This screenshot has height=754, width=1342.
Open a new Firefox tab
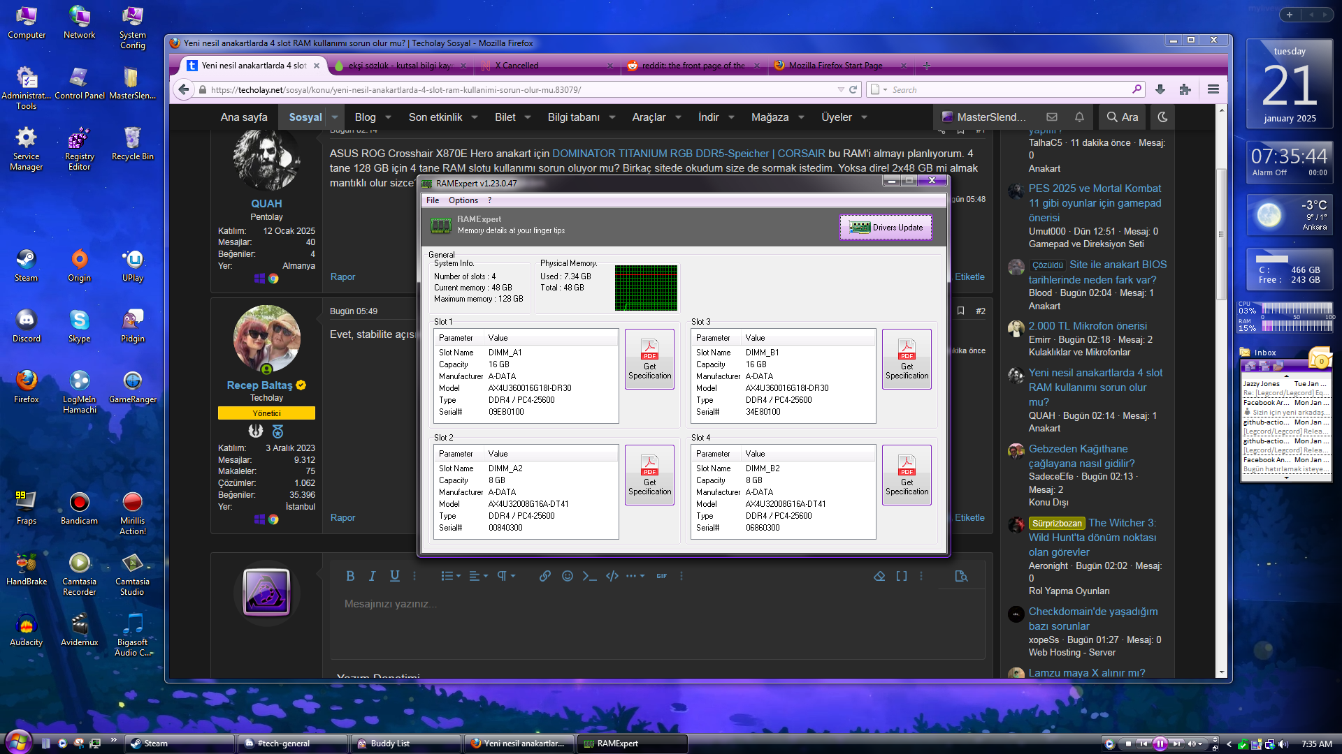tap(927, 66)
